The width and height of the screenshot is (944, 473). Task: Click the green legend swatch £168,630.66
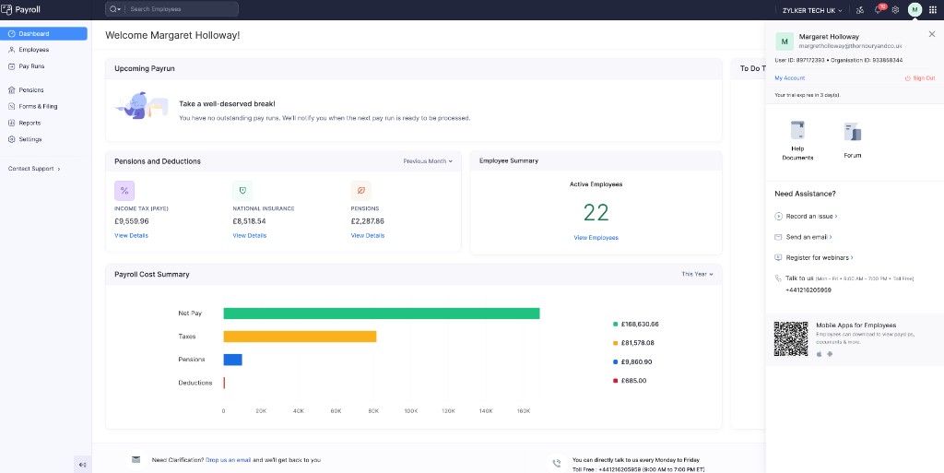[615, 325]
